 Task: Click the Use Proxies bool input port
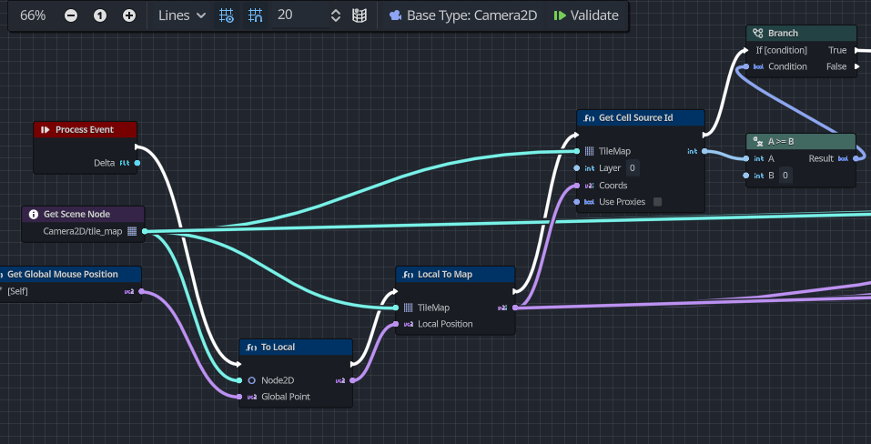click(577, 202)
